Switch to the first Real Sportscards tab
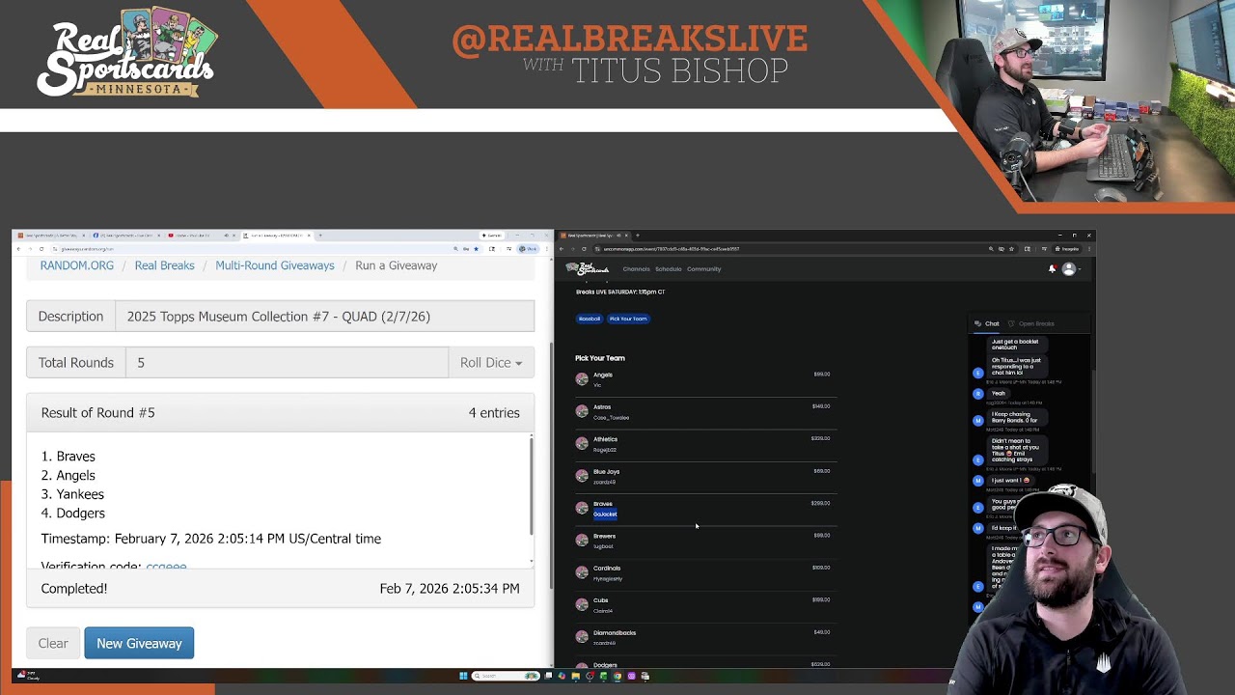 (52, 236)
